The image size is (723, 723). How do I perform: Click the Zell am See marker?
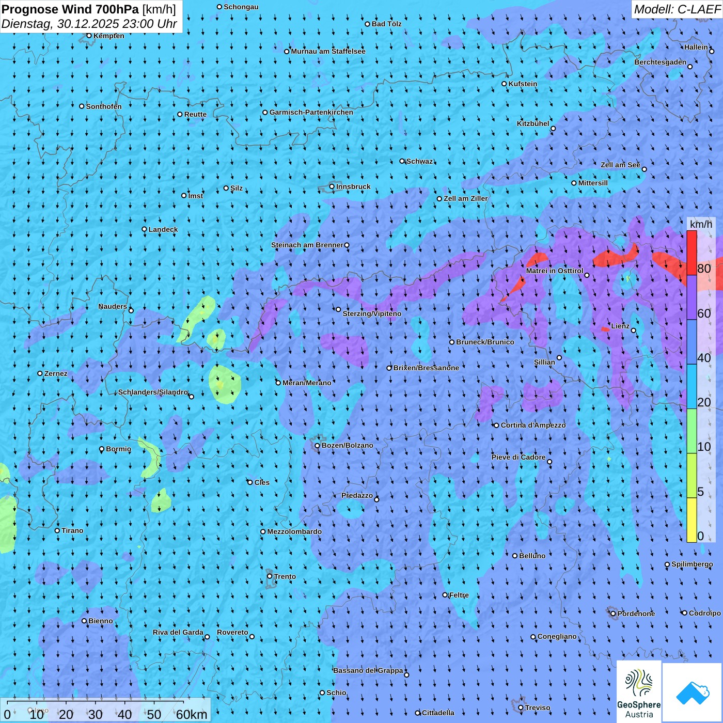click(x=644, y=169)
